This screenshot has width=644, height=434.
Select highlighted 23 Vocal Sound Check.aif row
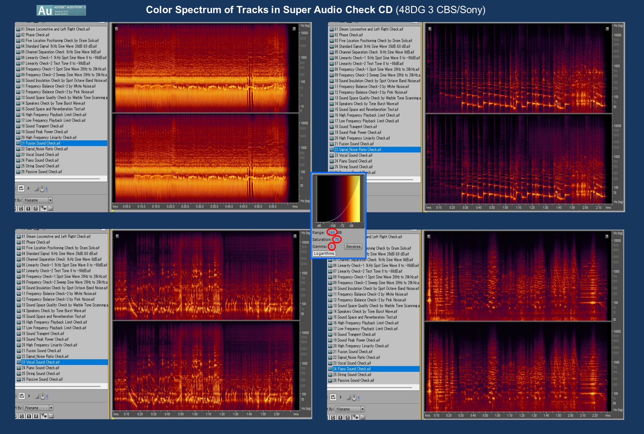coord(62,362)
